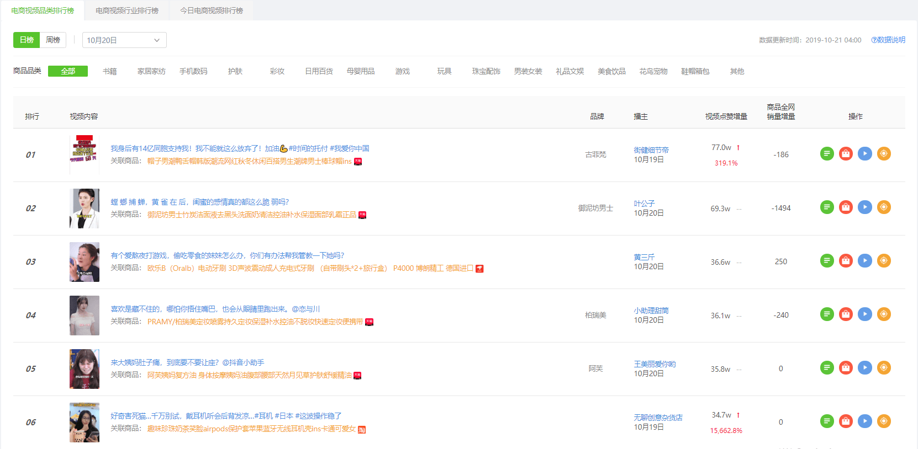The height and width of the screenshot is (449, 918).
Task: Open 数据说明 help link
Action: pyautogui.click(x=888, y=40)
